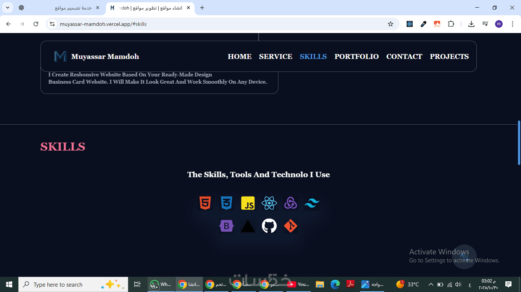521x292 pixels.
Task: Open the YouTube taskbar window
Action: [x=298, y=284]
